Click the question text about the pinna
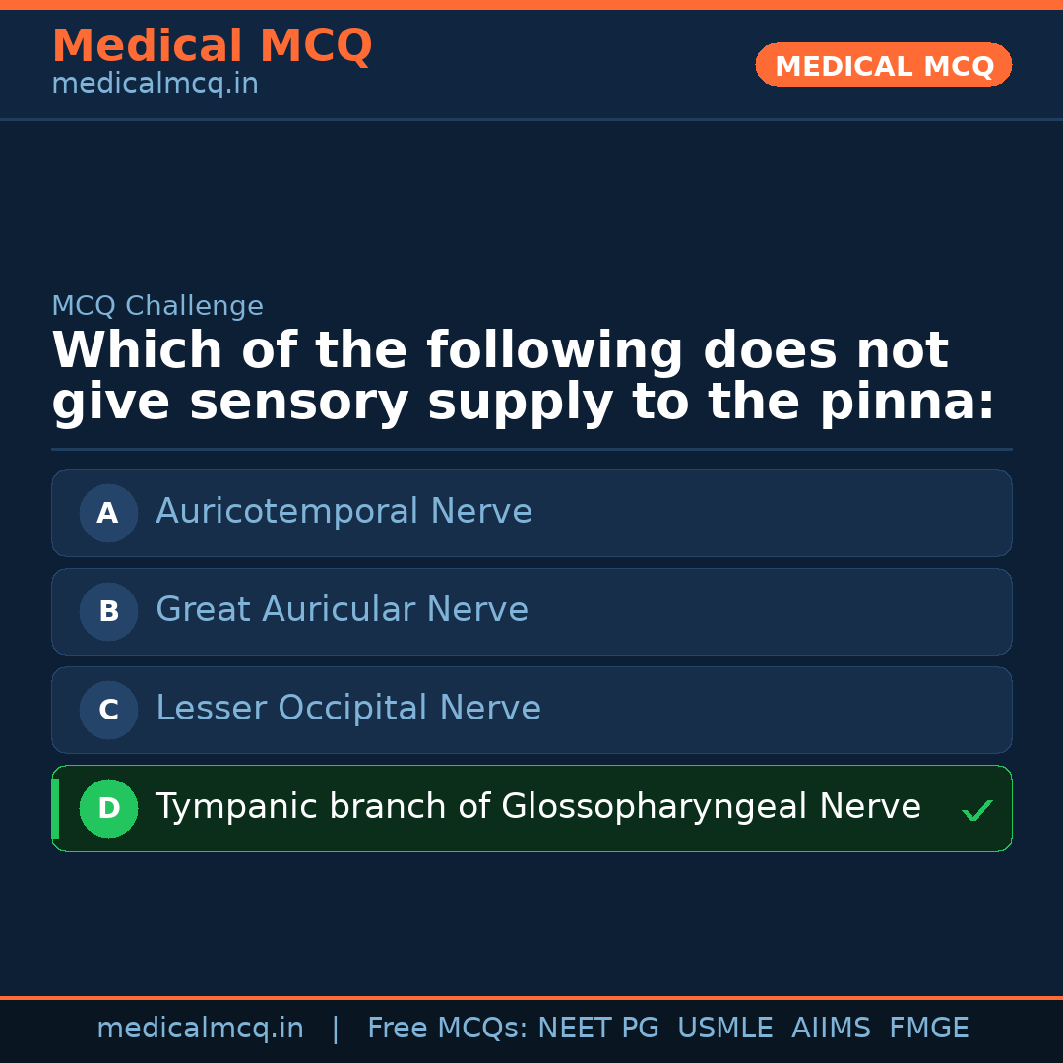The height and width of the screenshot is (1063, 1063). (522, 377)
